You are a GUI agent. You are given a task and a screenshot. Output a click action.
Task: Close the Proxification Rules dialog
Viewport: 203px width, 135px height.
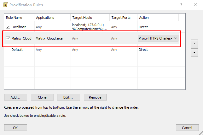(196, 5)
